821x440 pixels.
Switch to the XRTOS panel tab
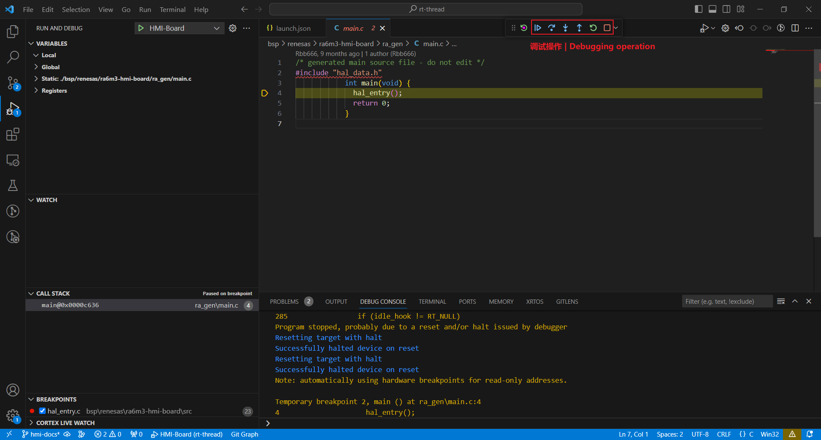click(x=535, y=302)
